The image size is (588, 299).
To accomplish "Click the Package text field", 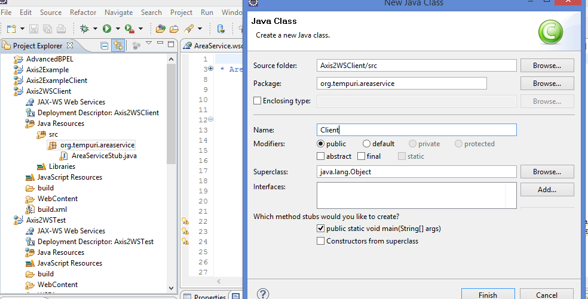I will [402, 84].
